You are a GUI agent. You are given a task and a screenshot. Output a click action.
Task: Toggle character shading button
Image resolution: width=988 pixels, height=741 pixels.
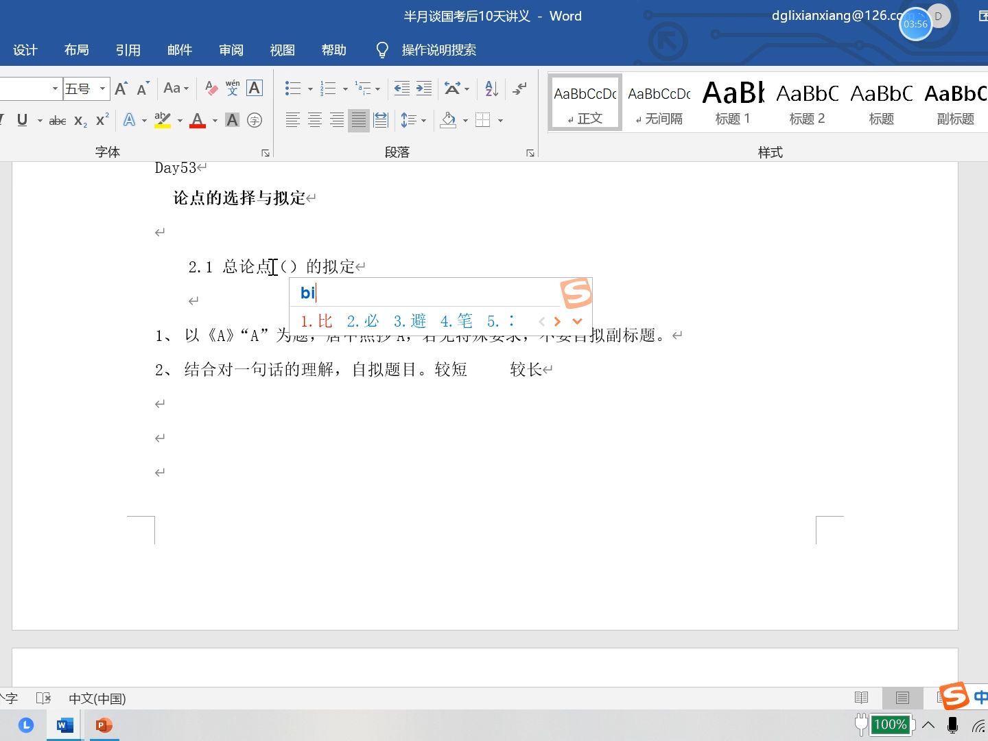(233, 120)
